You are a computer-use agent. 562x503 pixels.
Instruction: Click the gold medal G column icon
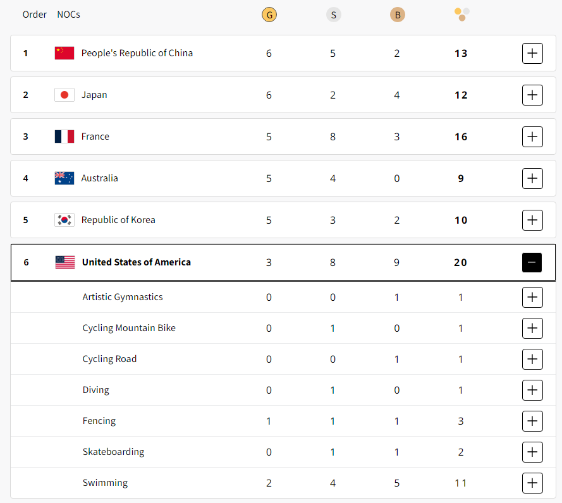click(x=269, y=15)
